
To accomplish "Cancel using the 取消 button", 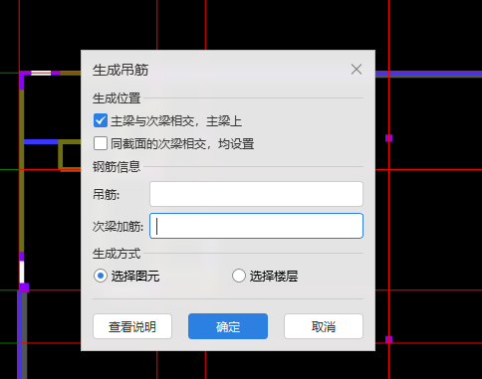I will click(x=324, y=326).
